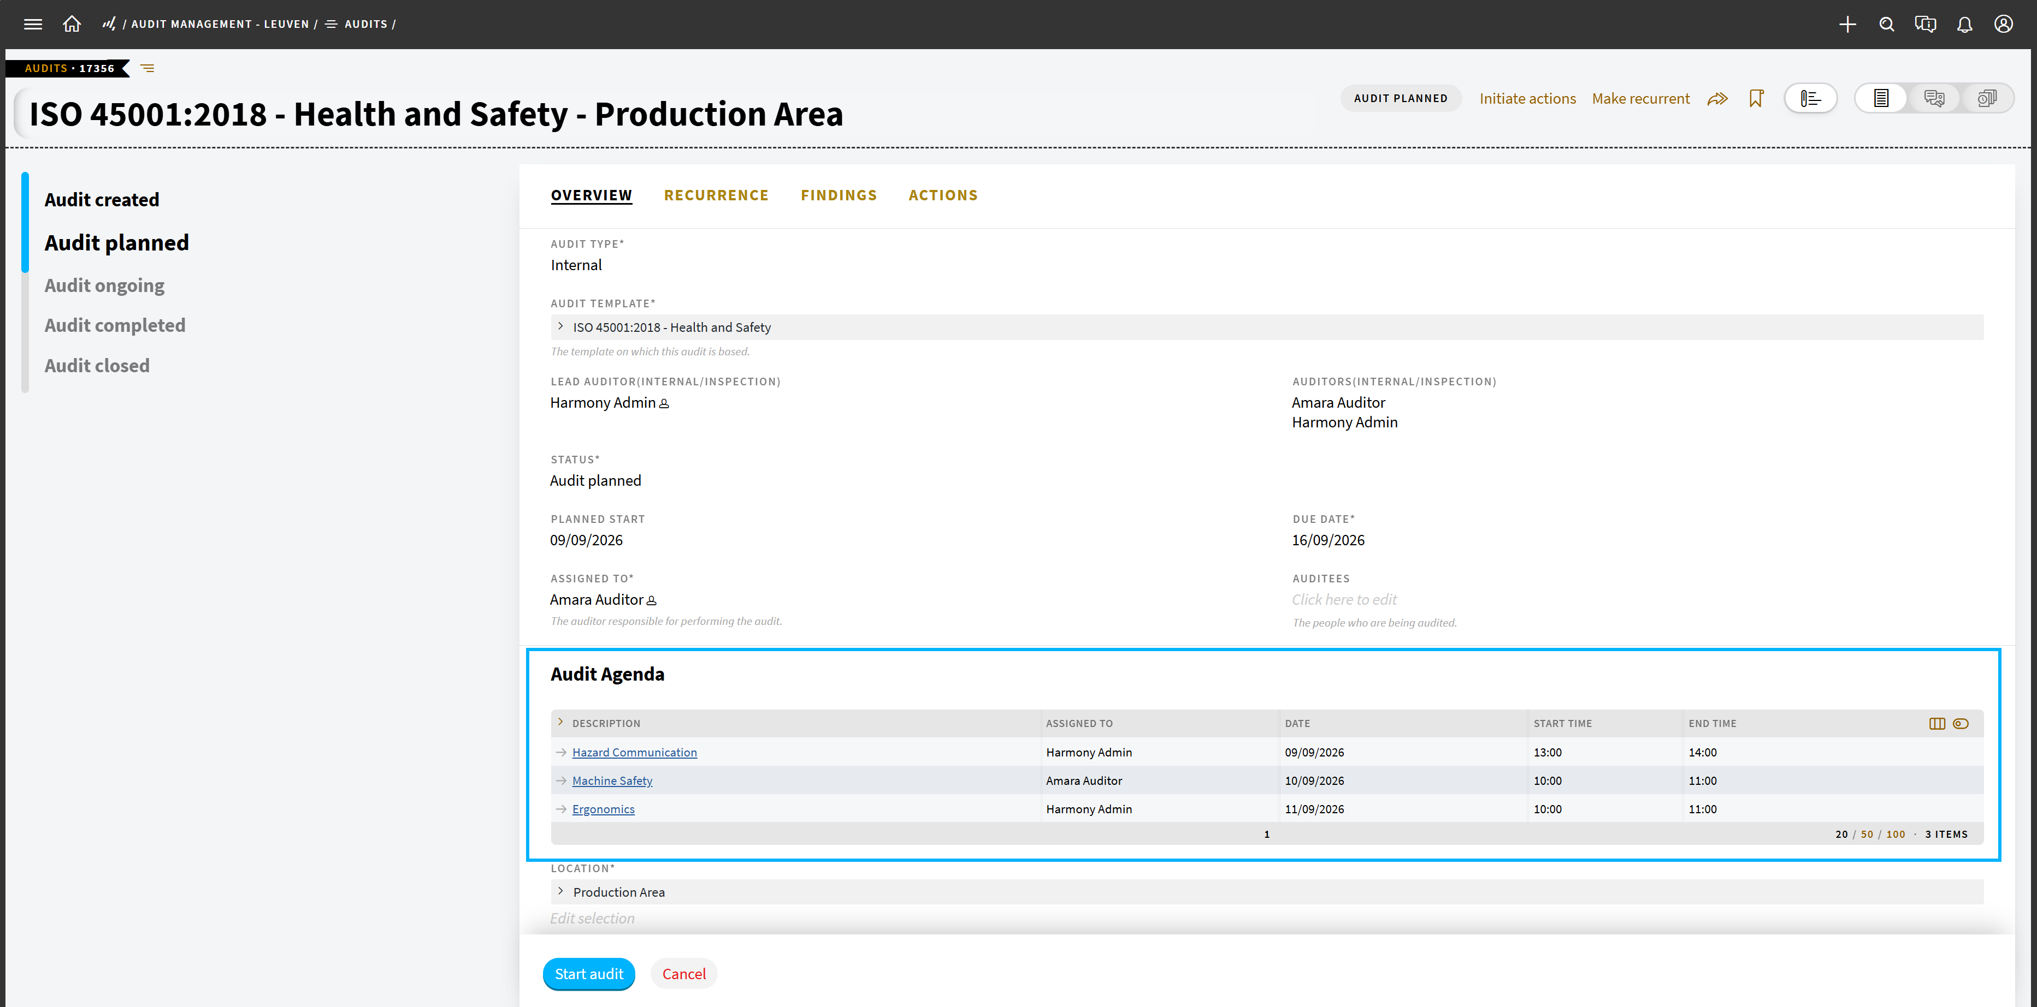The height and width of the screenshot is (1007, 2037).
Task: Click the Start audit button
Action: pyautogui.click(x=588, y=974)
